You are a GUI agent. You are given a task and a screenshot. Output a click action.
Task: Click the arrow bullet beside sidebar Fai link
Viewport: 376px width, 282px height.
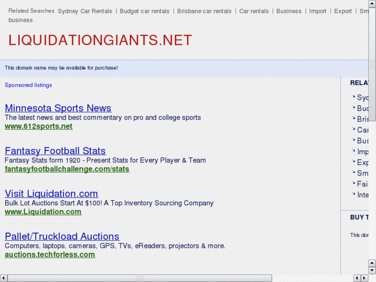click(x=354, y=183)
